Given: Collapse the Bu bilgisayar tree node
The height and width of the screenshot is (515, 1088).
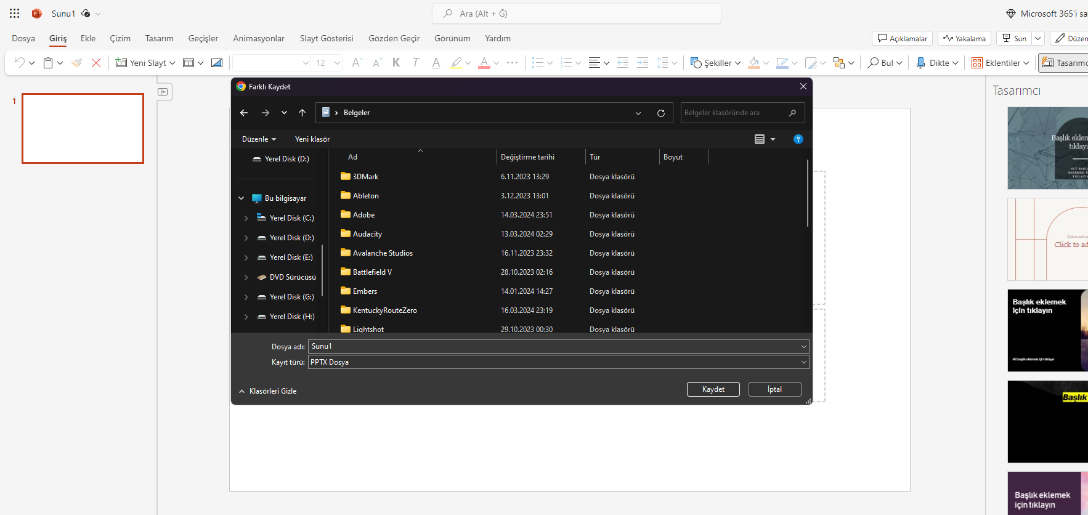Looking at the screenshot, I should tap(241, 198).
